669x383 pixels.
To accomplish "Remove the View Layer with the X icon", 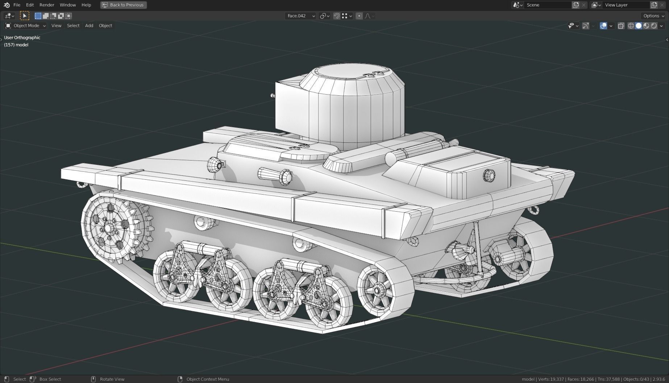I will 662,5.
